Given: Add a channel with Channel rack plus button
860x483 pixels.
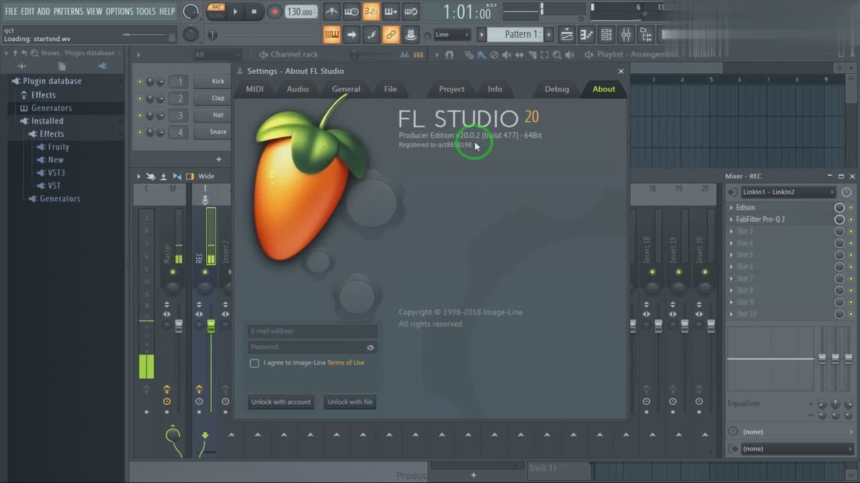Looking at the screenshot, I should coord(218,160).
